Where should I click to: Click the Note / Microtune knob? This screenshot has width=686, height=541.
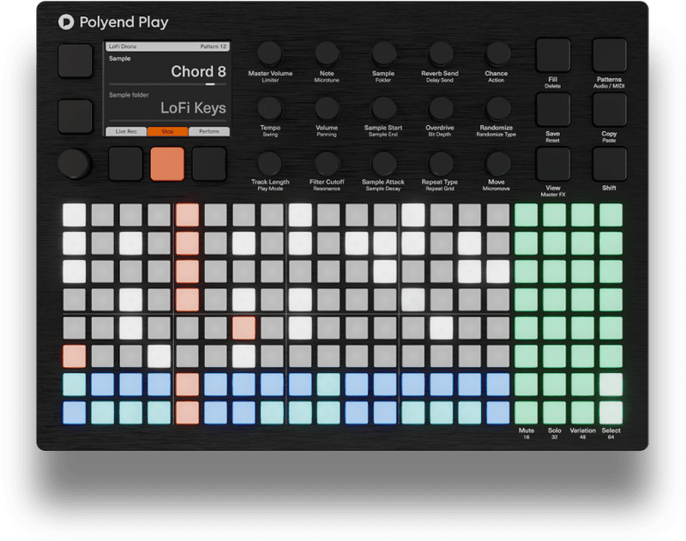(x=327, y=54)
